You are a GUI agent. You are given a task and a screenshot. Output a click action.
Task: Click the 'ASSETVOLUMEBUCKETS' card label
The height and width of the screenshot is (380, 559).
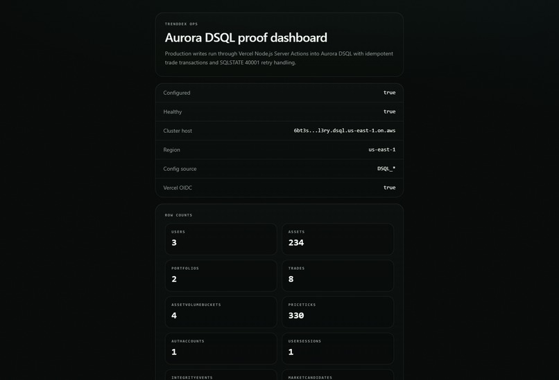196,305
